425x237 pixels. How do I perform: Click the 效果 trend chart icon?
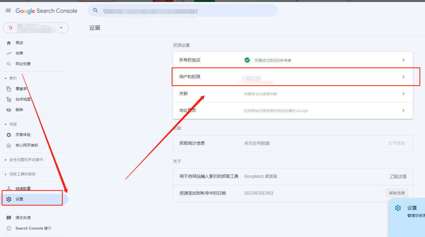point(9,53)
